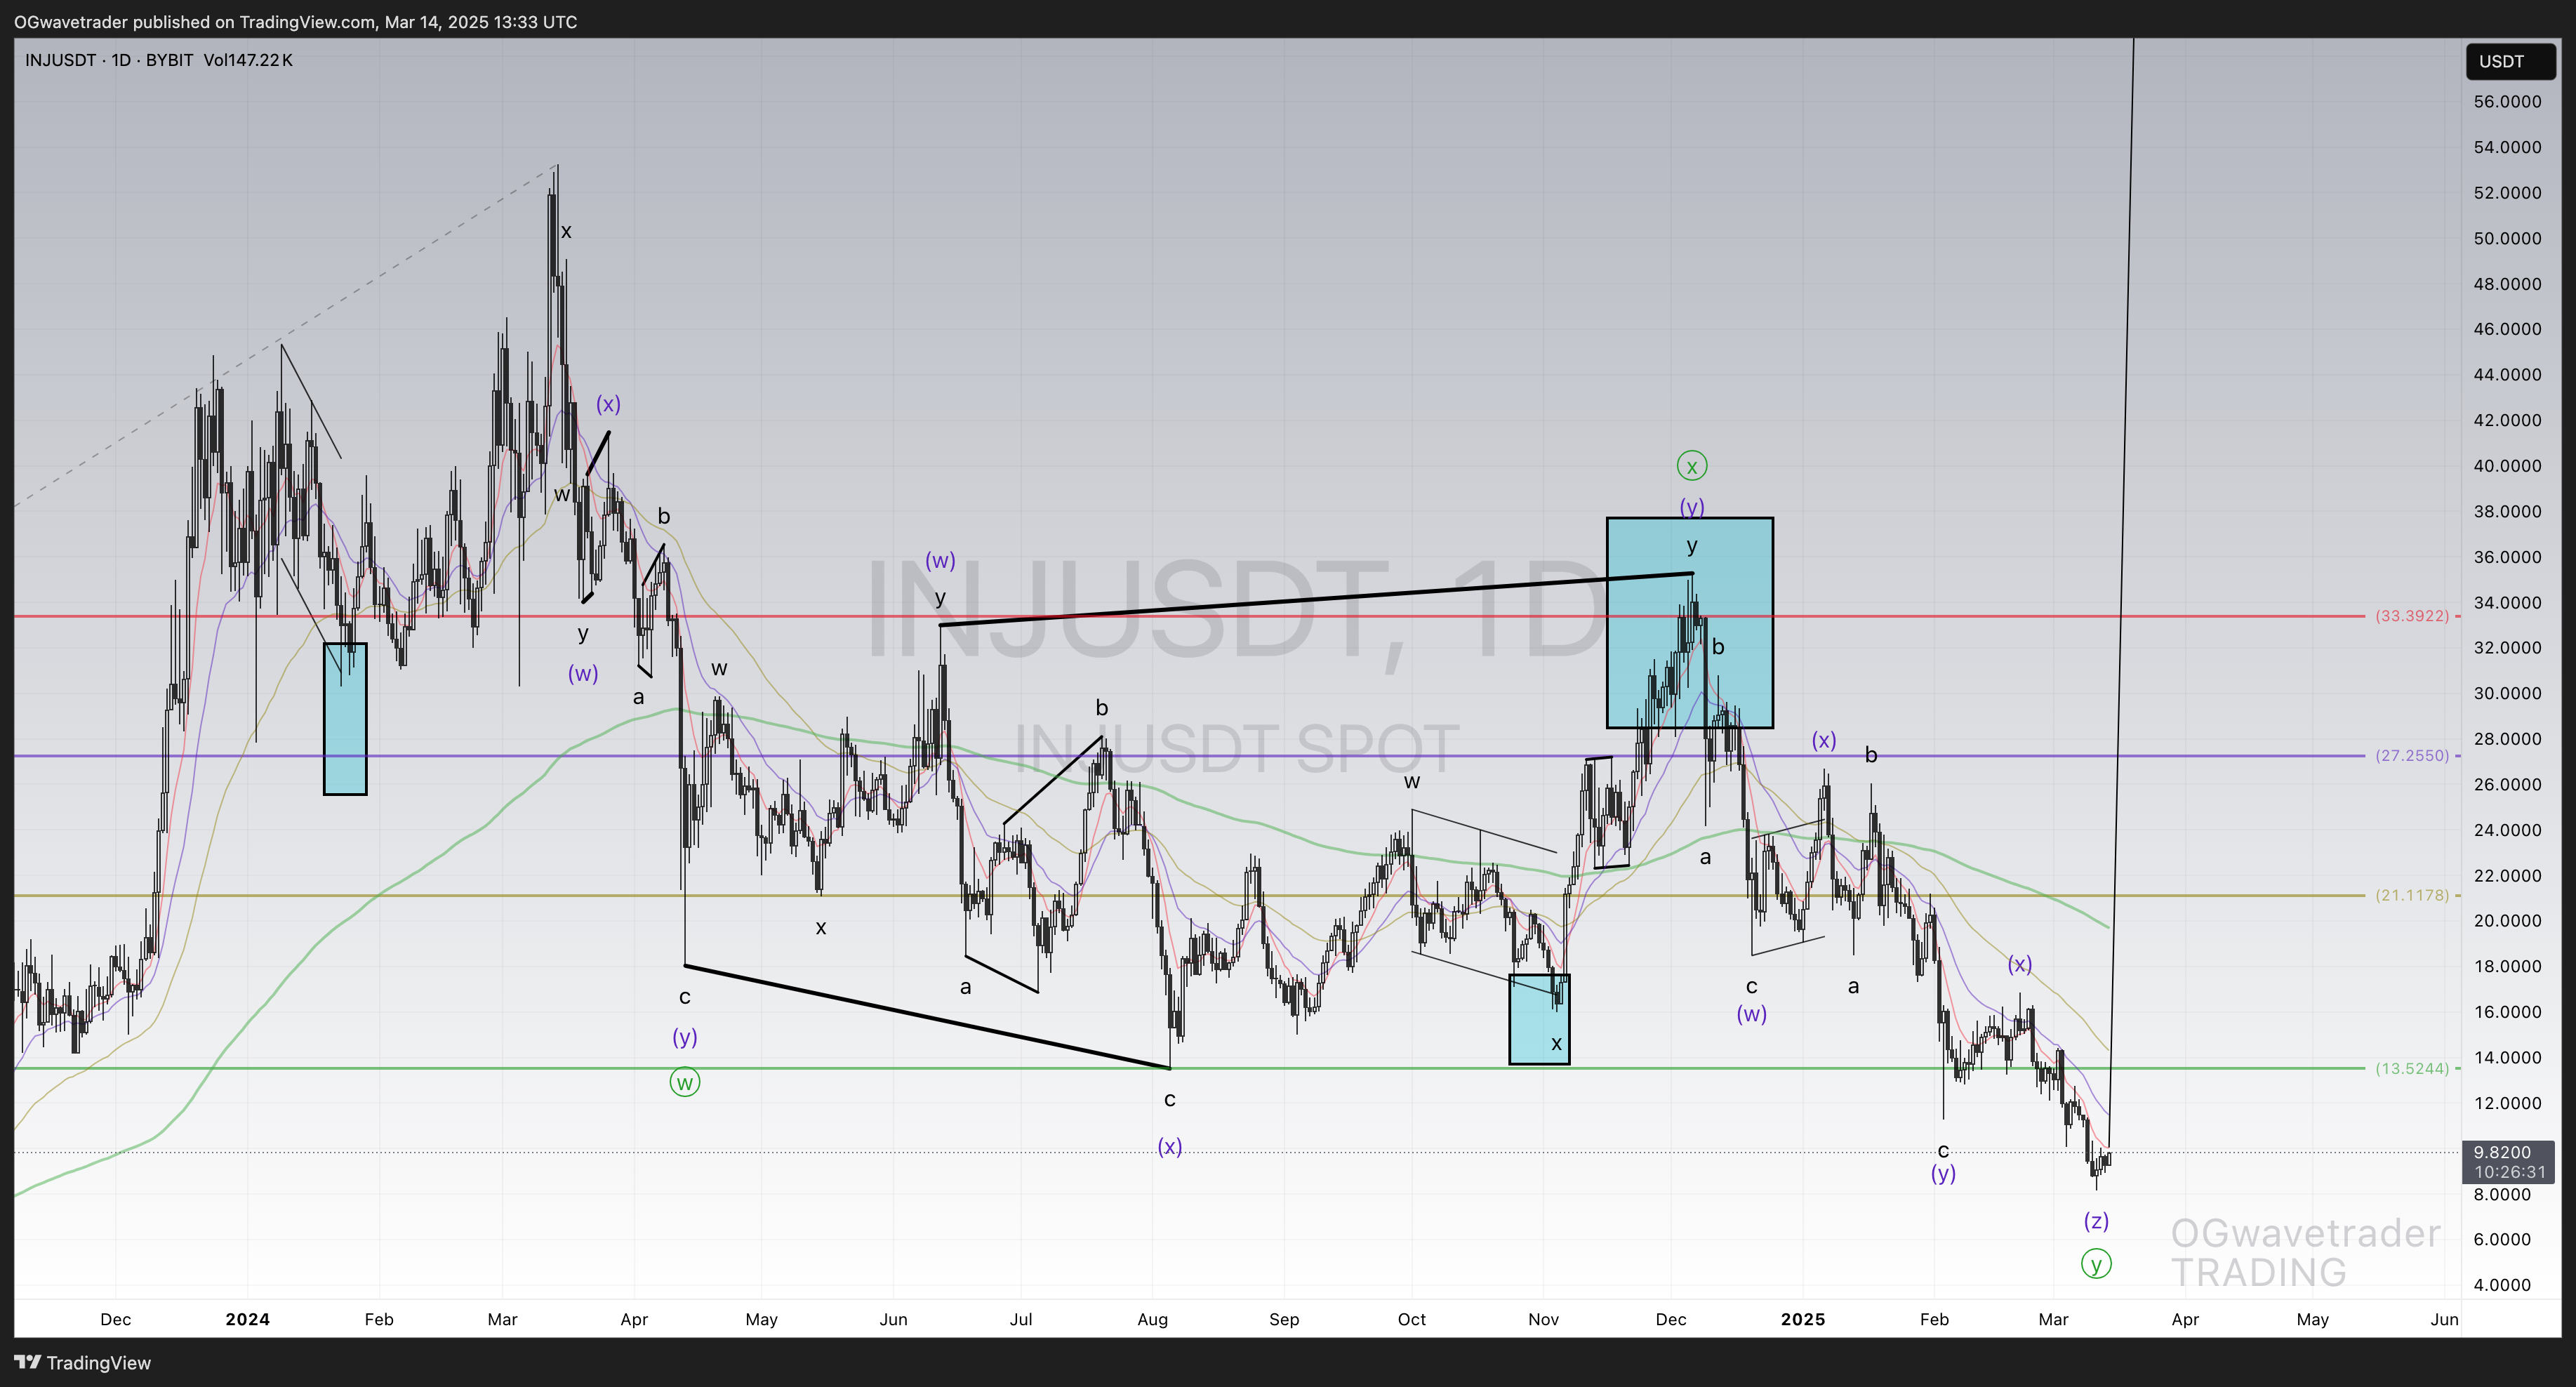Click 50.0000 on the price axis
The image size is (2576, 1387).
point(2507,238)
